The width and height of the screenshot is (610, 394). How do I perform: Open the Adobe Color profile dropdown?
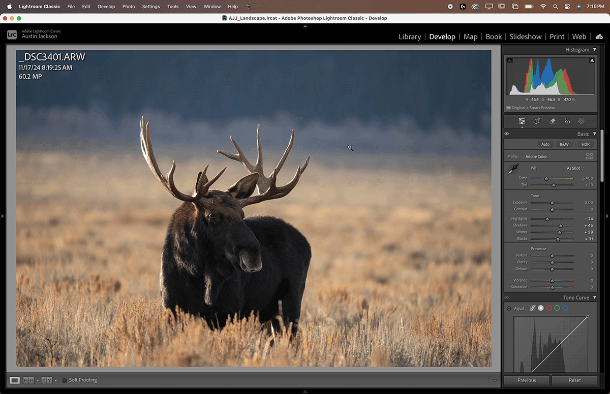(539, 156)
